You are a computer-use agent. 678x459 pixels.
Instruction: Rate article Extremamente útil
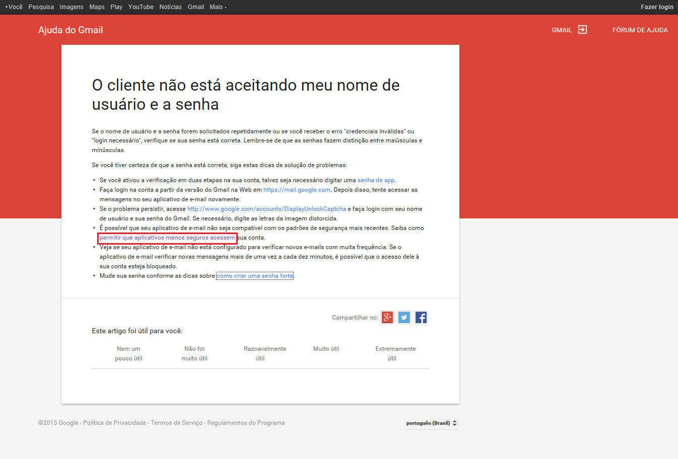[x=395, y=353]
